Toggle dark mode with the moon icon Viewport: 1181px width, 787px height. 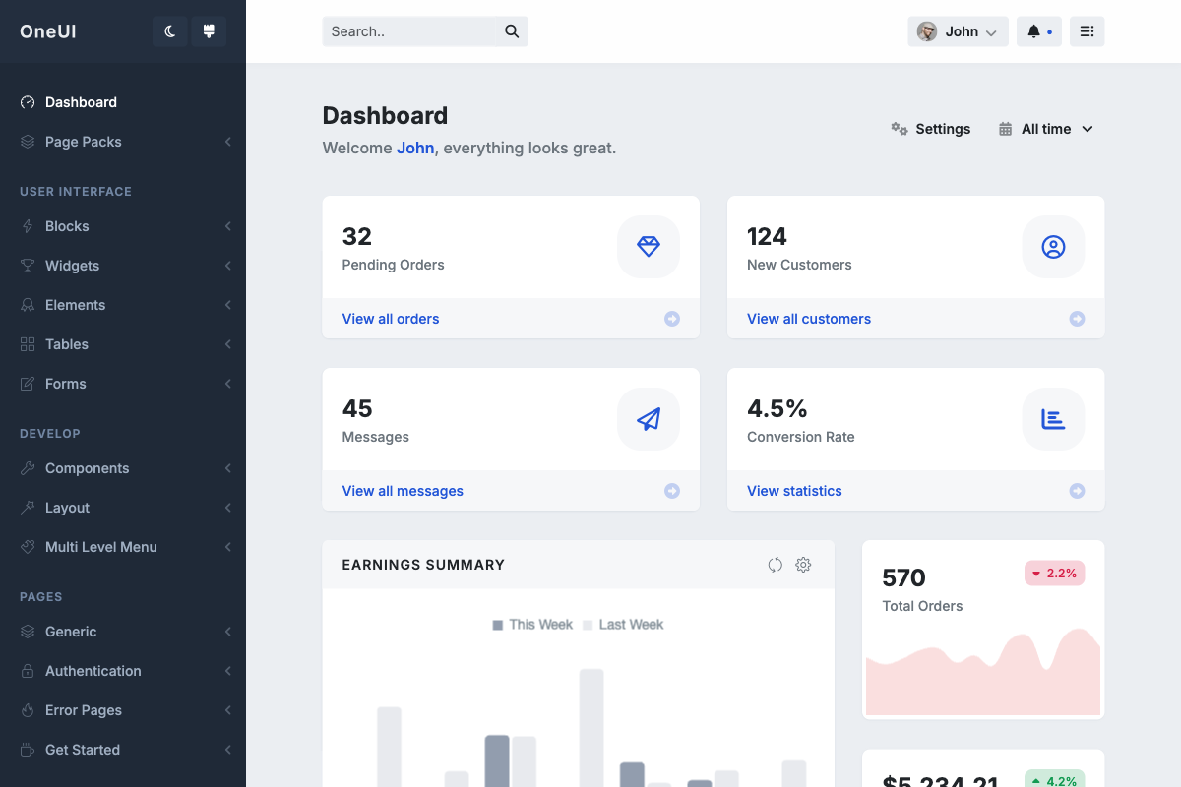(x=168, y=30)
